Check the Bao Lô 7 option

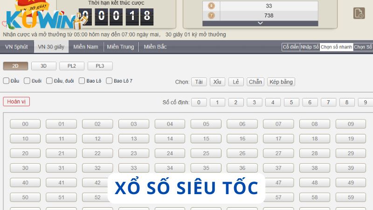(109, 81)
